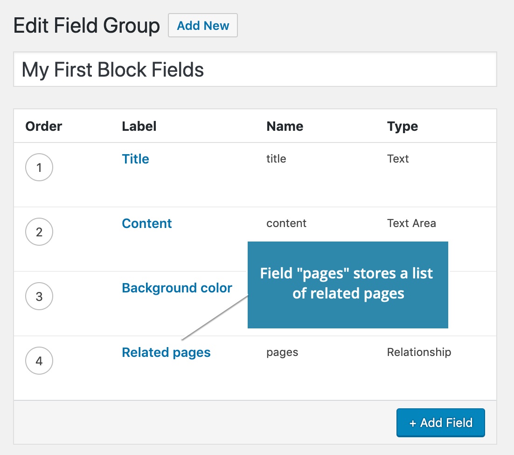Open the Background color field link
This screenshot has width=514, height=455.
[177, 288]
